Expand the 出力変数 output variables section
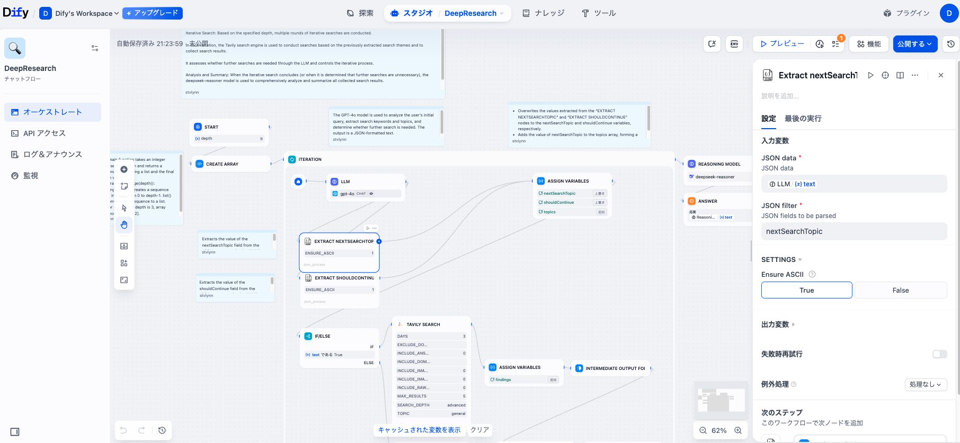 click(x=778, y=324)
